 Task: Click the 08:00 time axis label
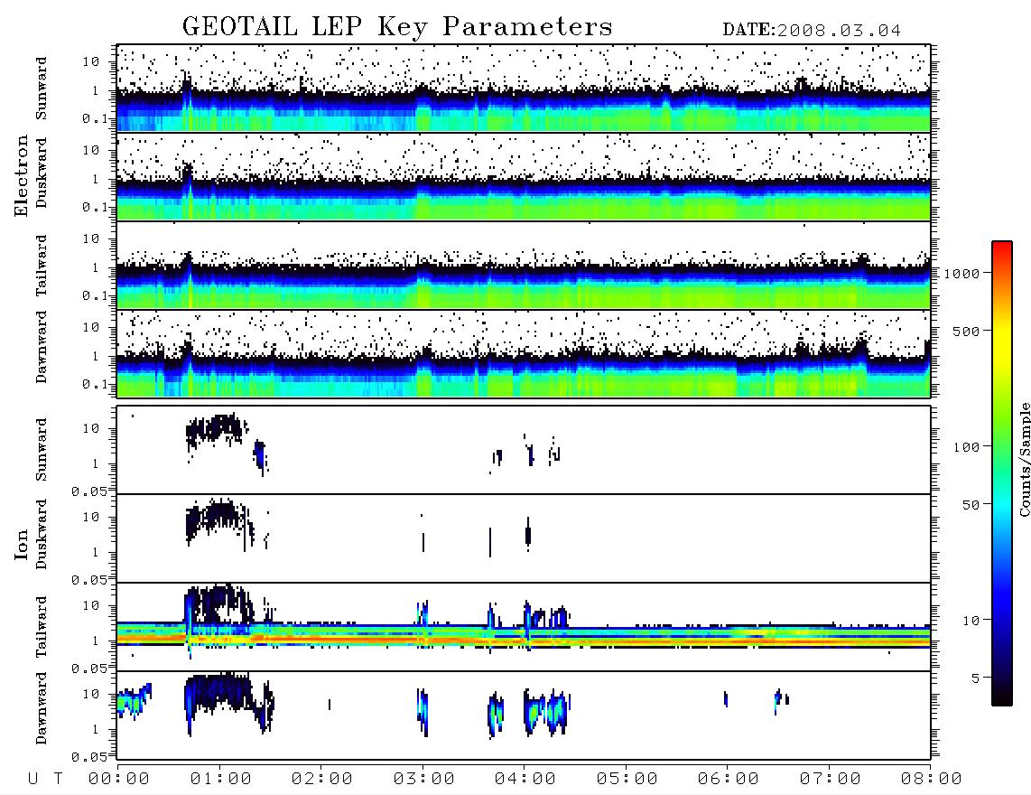(x=932, y=779)
